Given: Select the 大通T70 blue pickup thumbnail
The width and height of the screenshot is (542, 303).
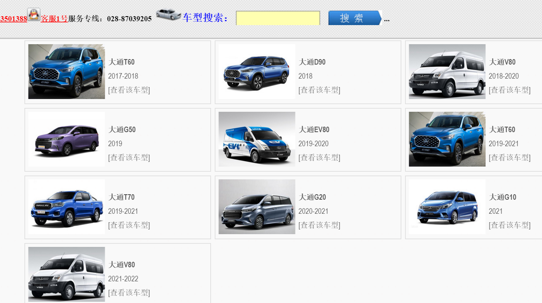Looking at the screenshot, I should pyautogui.click(x=66, y=207).
